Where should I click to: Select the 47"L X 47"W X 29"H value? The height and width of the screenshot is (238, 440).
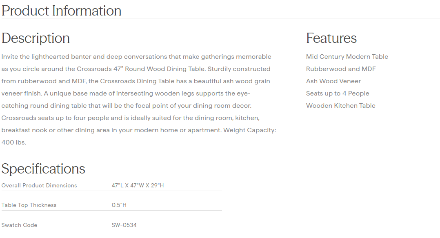pos(138,186)
